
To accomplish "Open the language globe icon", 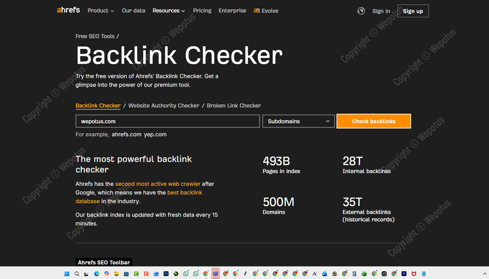I will (x=361, y=11).
